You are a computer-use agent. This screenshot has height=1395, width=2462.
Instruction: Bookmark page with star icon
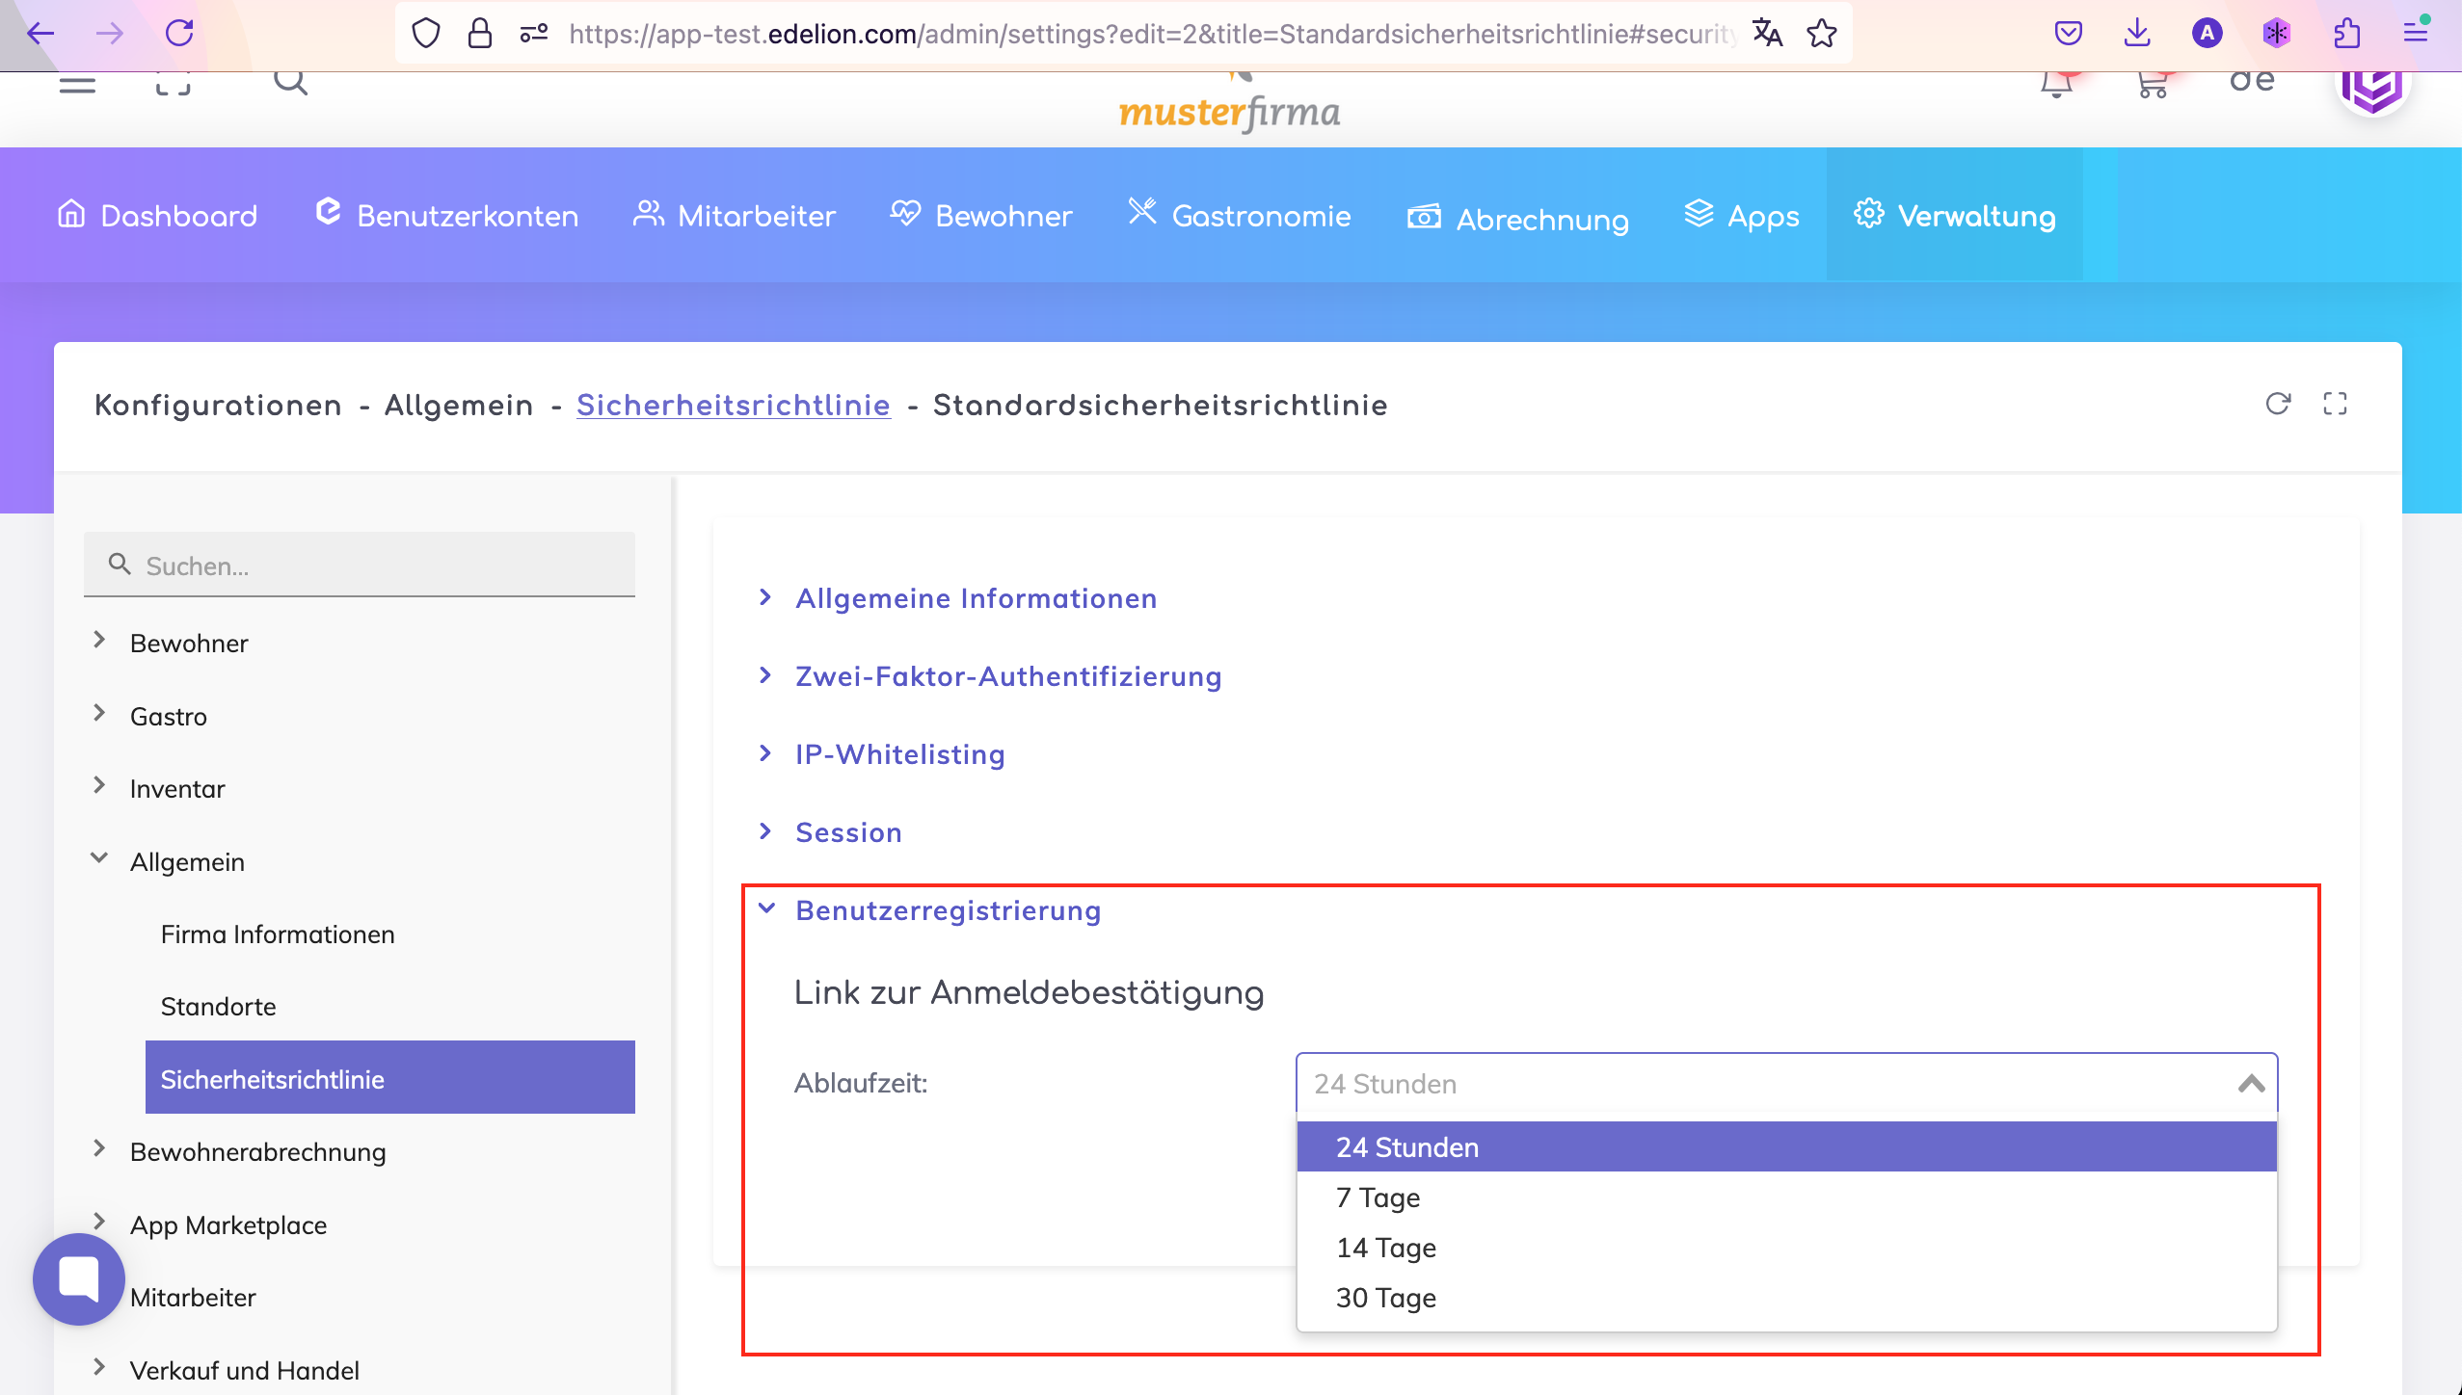pos(1821,34)
